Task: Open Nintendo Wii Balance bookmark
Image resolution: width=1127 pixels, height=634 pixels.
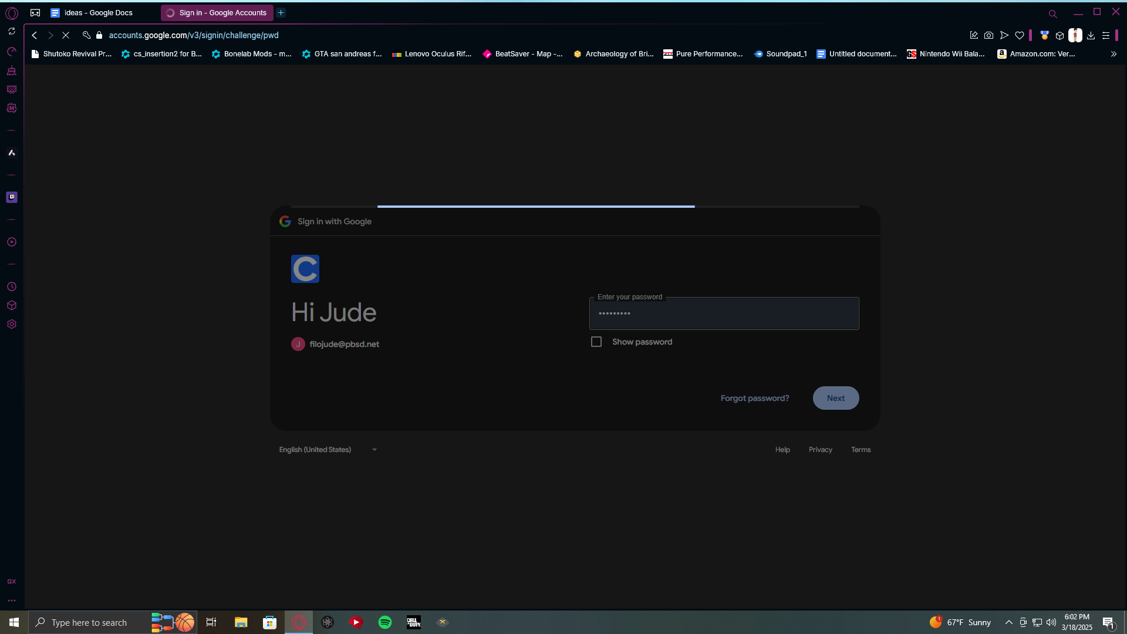Action: [x=946, y=54]
